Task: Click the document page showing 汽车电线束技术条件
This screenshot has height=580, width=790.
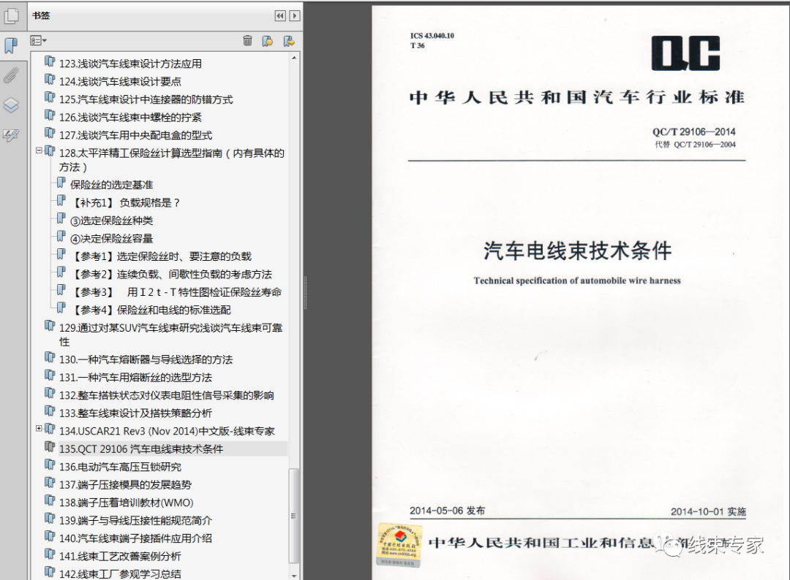Action: [578, 251]
